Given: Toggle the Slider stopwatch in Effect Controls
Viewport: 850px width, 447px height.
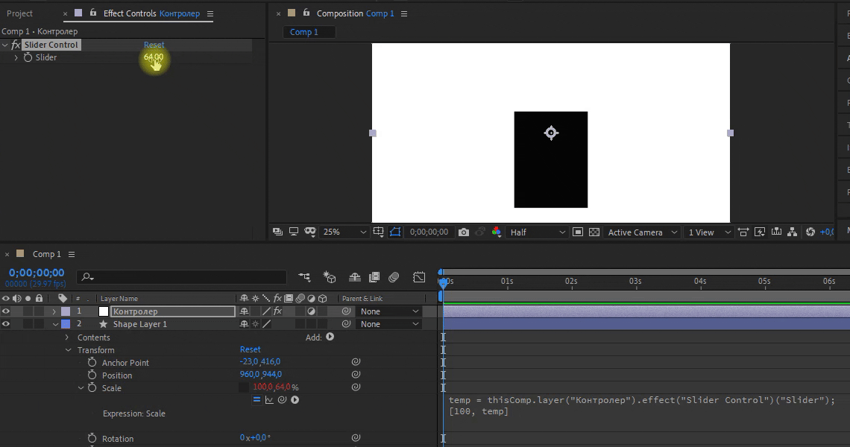Looking at the screenshot, I should point(28,57).
